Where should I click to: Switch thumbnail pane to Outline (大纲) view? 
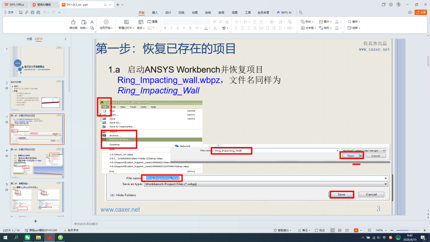[29, 39]
